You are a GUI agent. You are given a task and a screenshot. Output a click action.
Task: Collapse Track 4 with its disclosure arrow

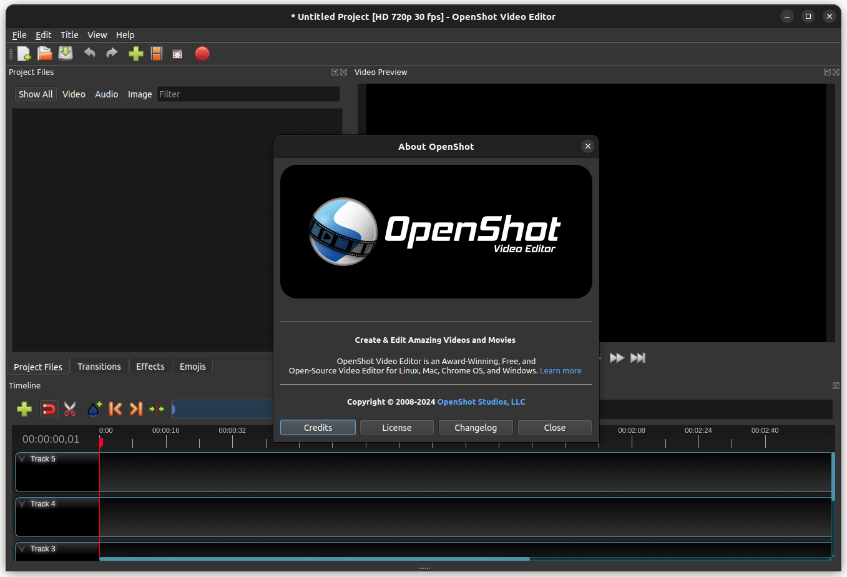click(22, 503)
